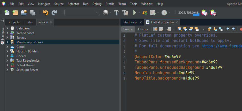Click the @accentColor line in editor
Viewport: 242px width, 111px height.
pos(158,57)
